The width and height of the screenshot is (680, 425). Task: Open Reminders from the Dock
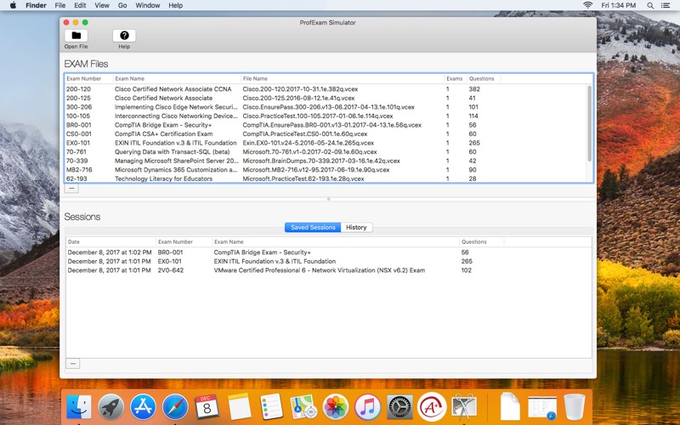point(271,407)
